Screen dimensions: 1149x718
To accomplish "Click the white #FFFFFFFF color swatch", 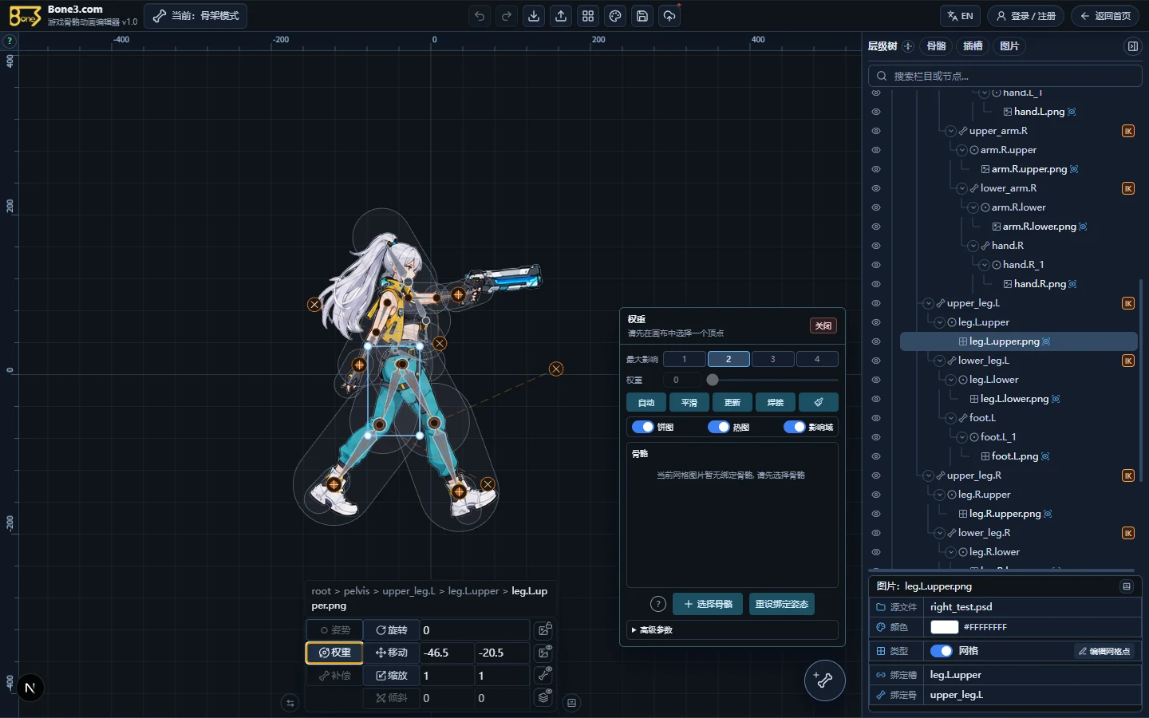I will [944, 627].
